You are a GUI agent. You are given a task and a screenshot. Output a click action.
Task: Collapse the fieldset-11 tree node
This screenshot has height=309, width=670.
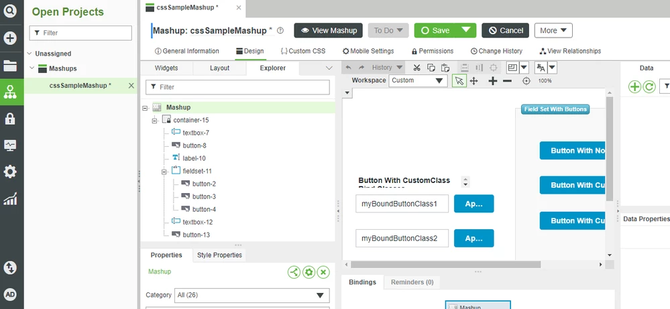point(164,172)
